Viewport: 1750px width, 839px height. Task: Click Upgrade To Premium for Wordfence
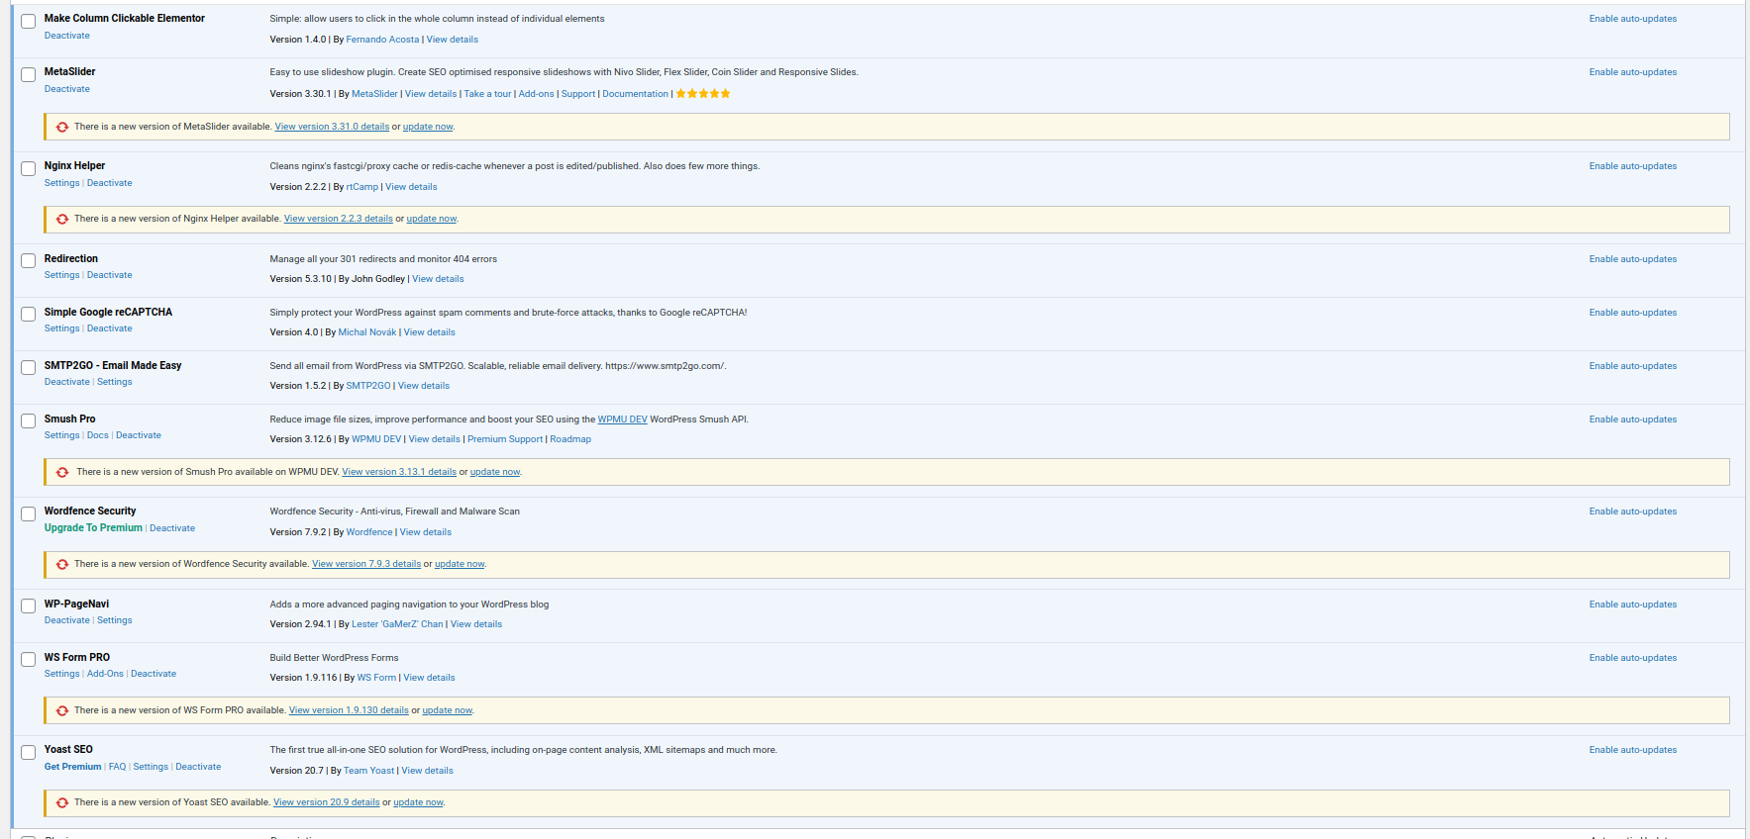[93, 528]
